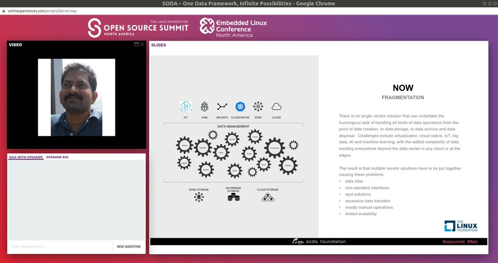
Task: Click the #ossummit hashtag
Action: coord(453,242)
